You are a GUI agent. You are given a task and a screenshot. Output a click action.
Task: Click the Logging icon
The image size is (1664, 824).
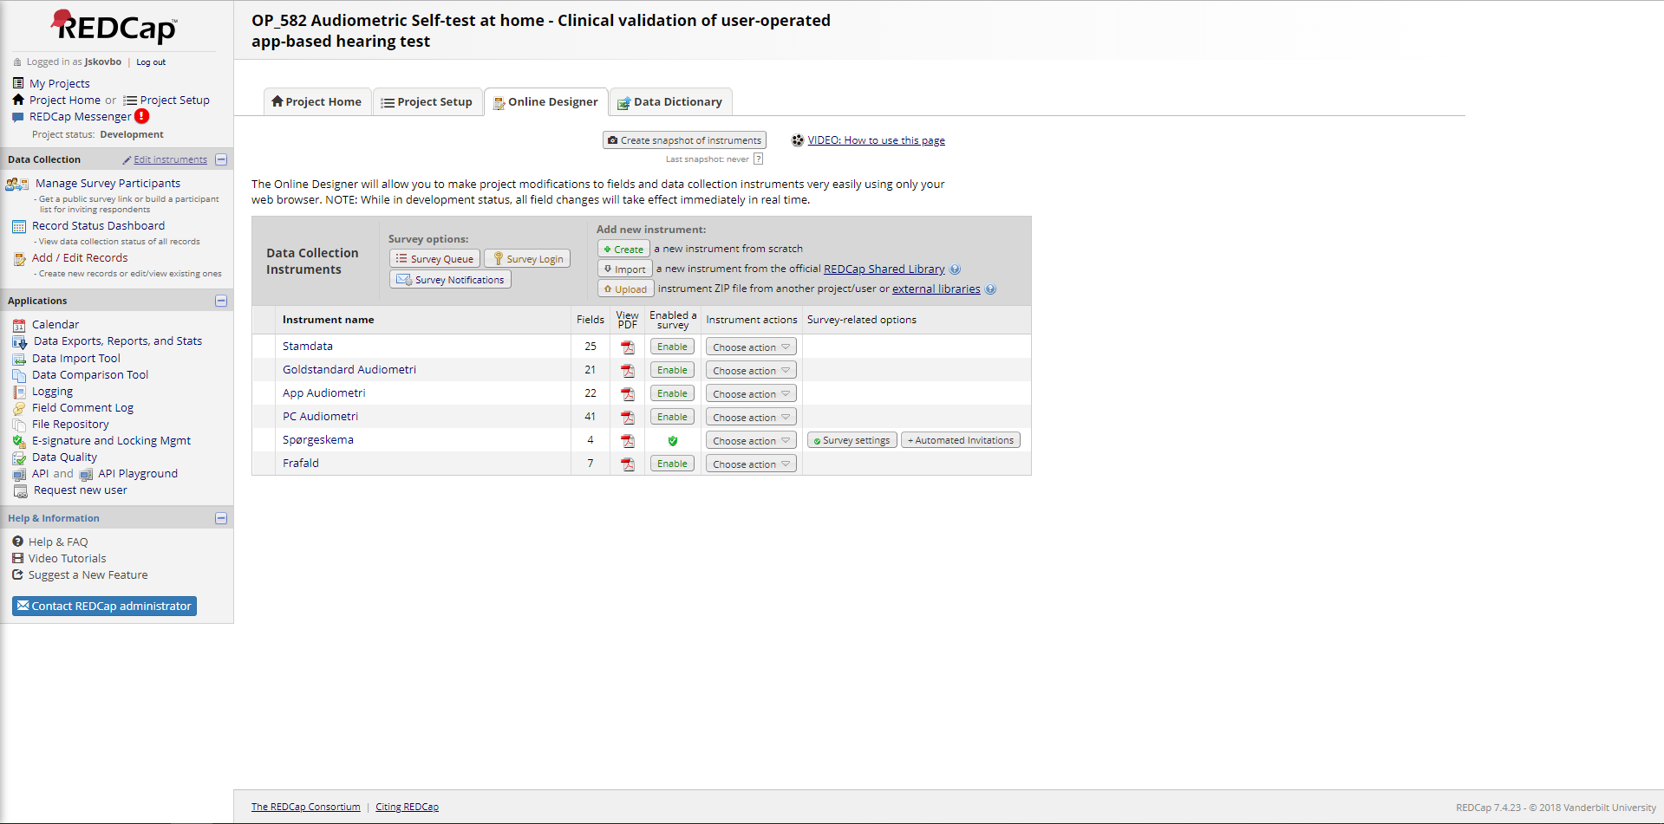(x=19, y=392)
